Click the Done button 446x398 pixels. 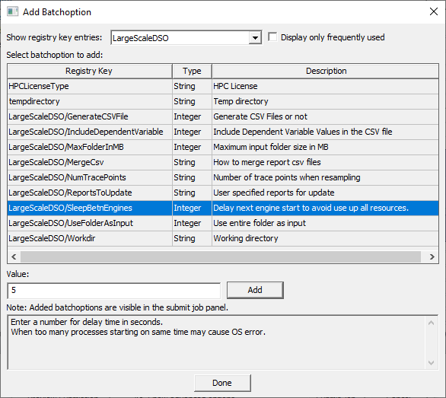[x=222, y=383]
